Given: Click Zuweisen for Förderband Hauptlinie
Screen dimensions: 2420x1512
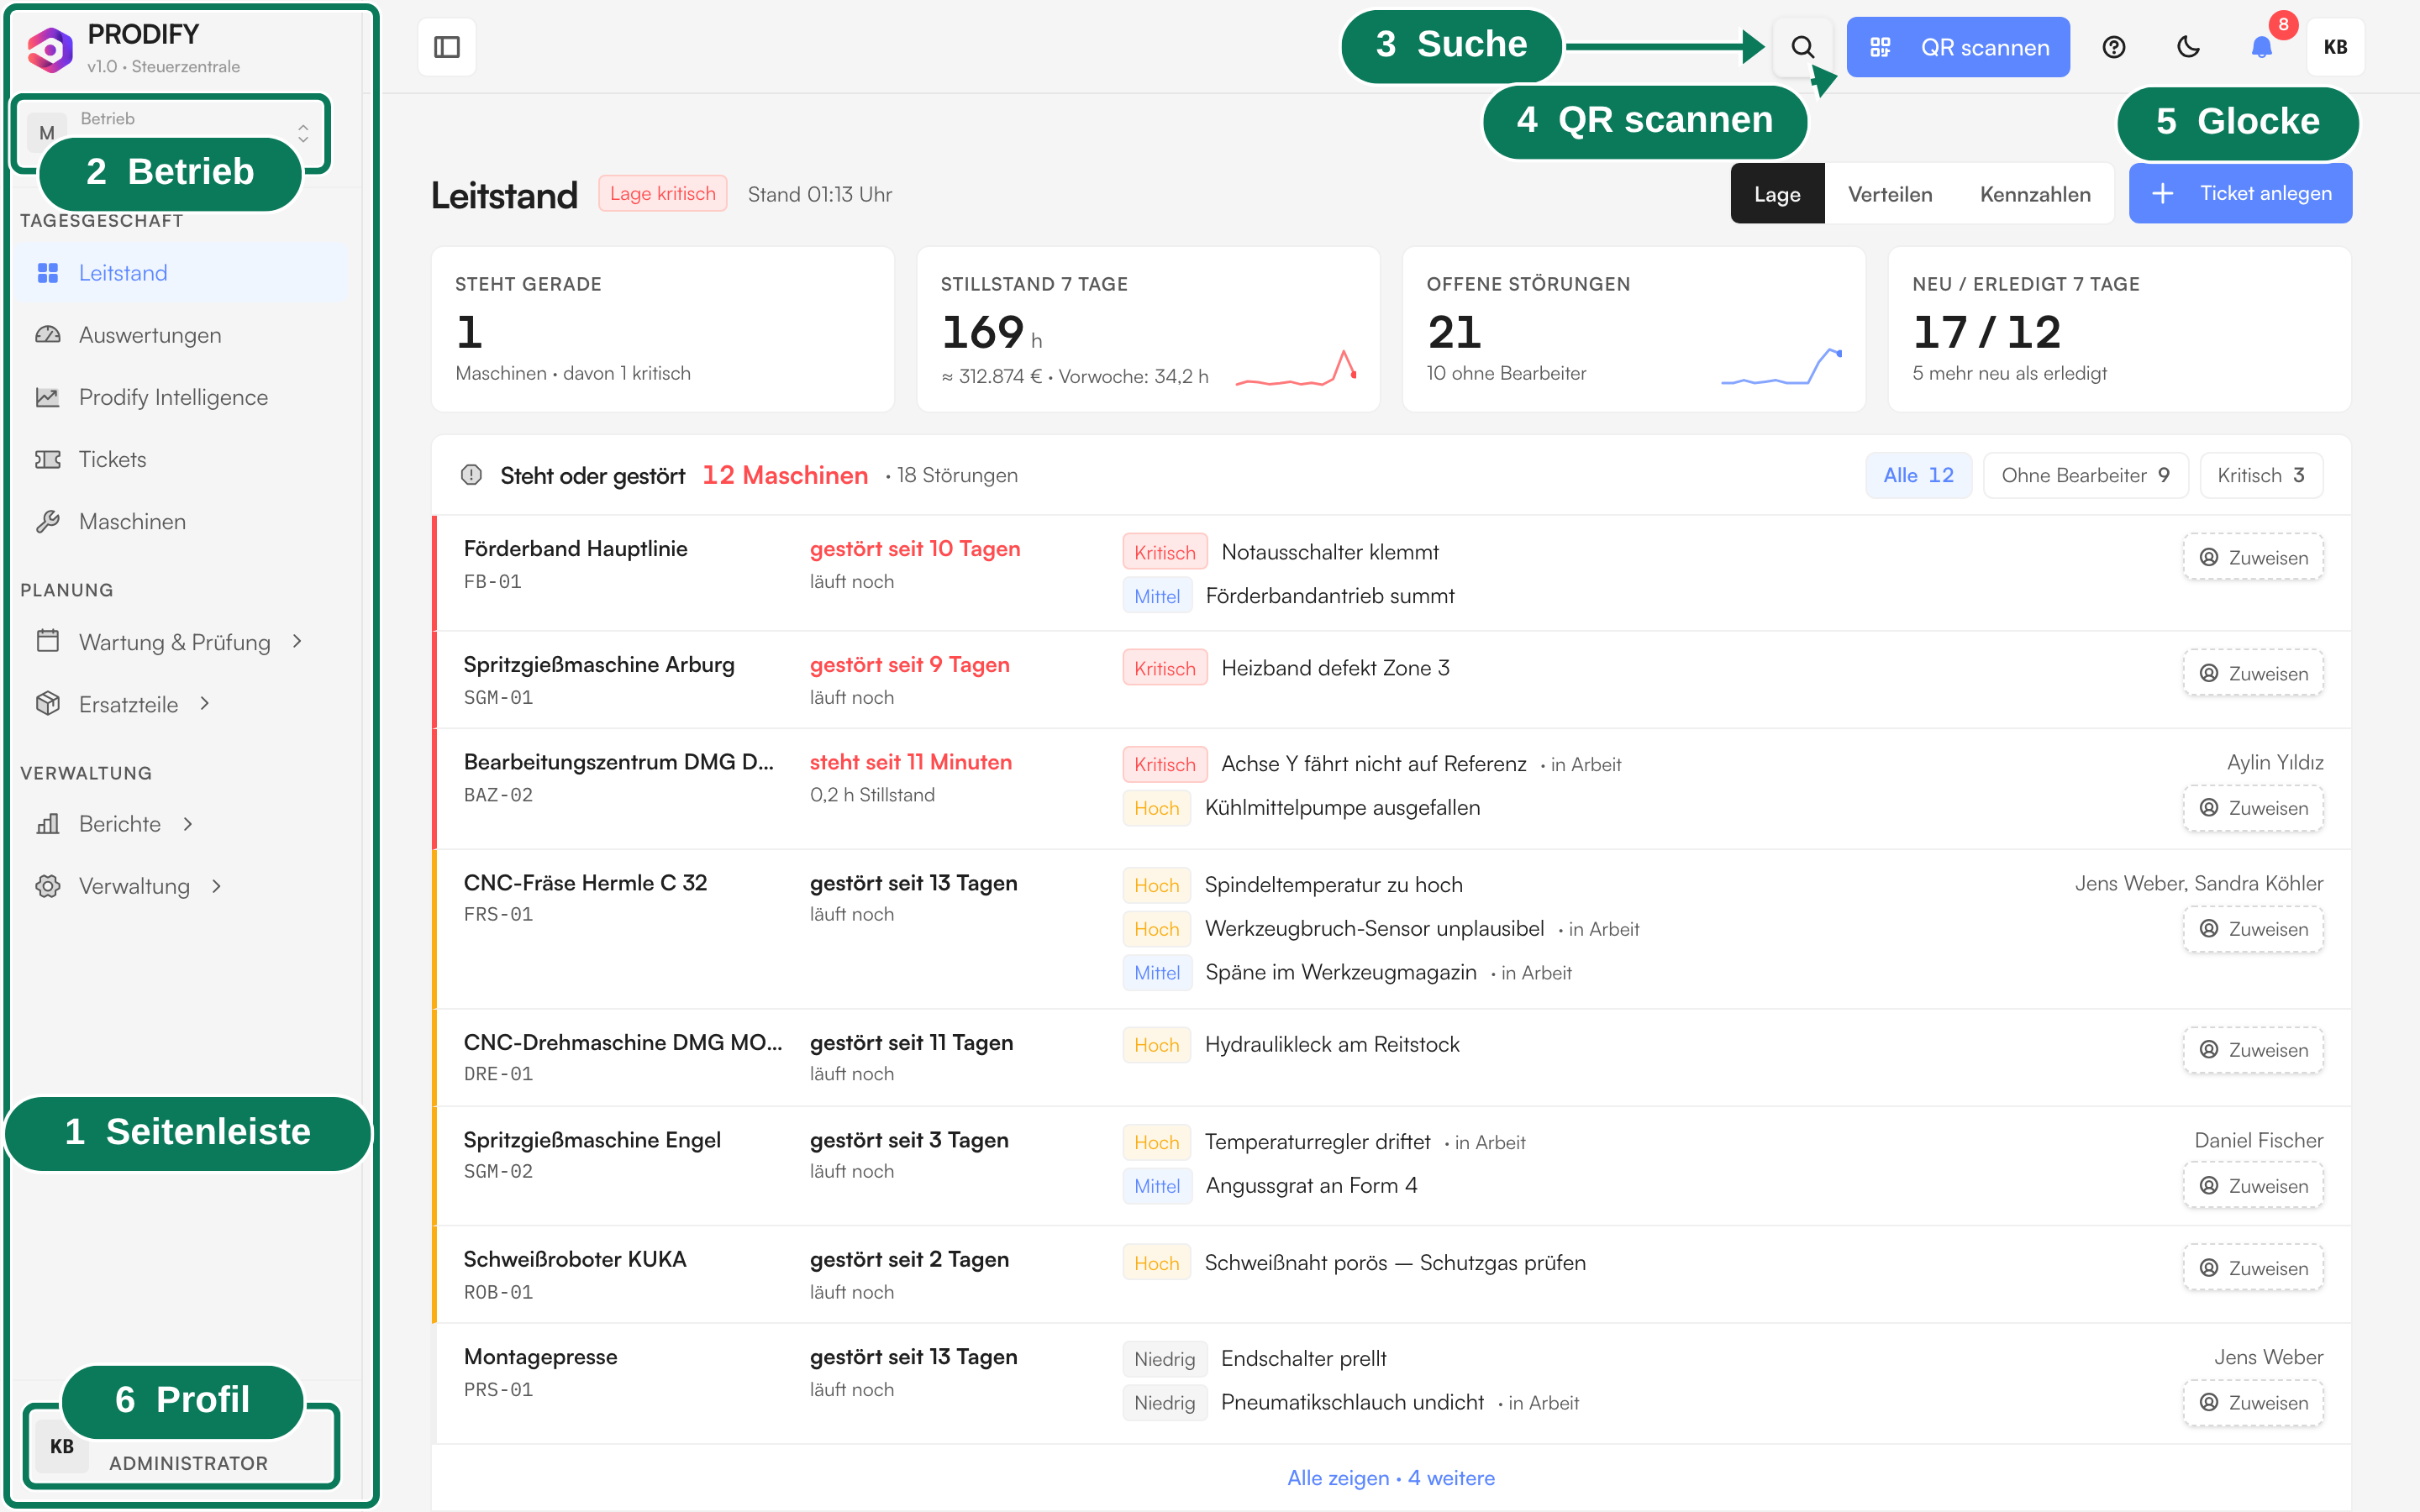Looking at the screenshot, I should 2252,557.
